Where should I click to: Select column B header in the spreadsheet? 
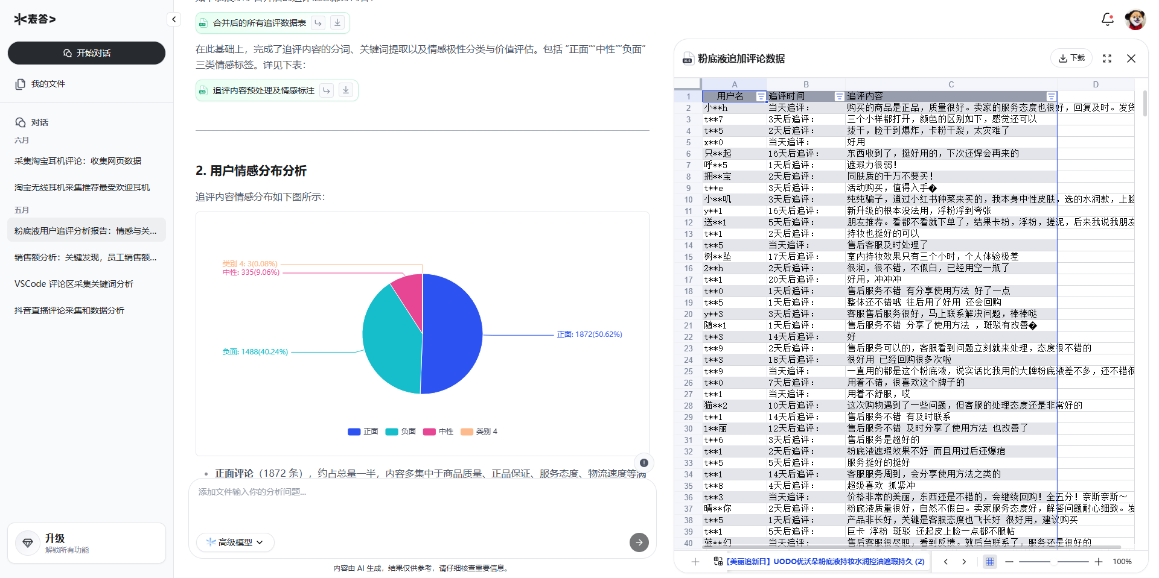pyautogui.click(x=806, y=84)
